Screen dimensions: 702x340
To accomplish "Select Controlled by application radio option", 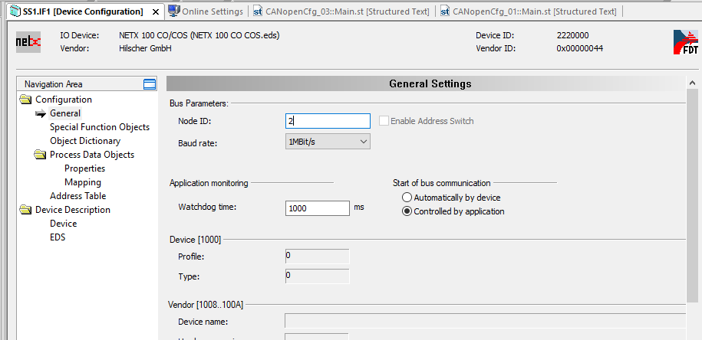I will point(407,211).
